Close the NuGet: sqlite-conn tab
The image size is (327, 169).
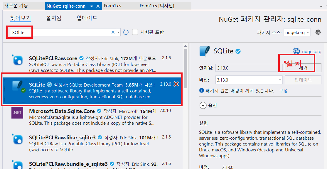pyautogui.click(x=98, y=6)
